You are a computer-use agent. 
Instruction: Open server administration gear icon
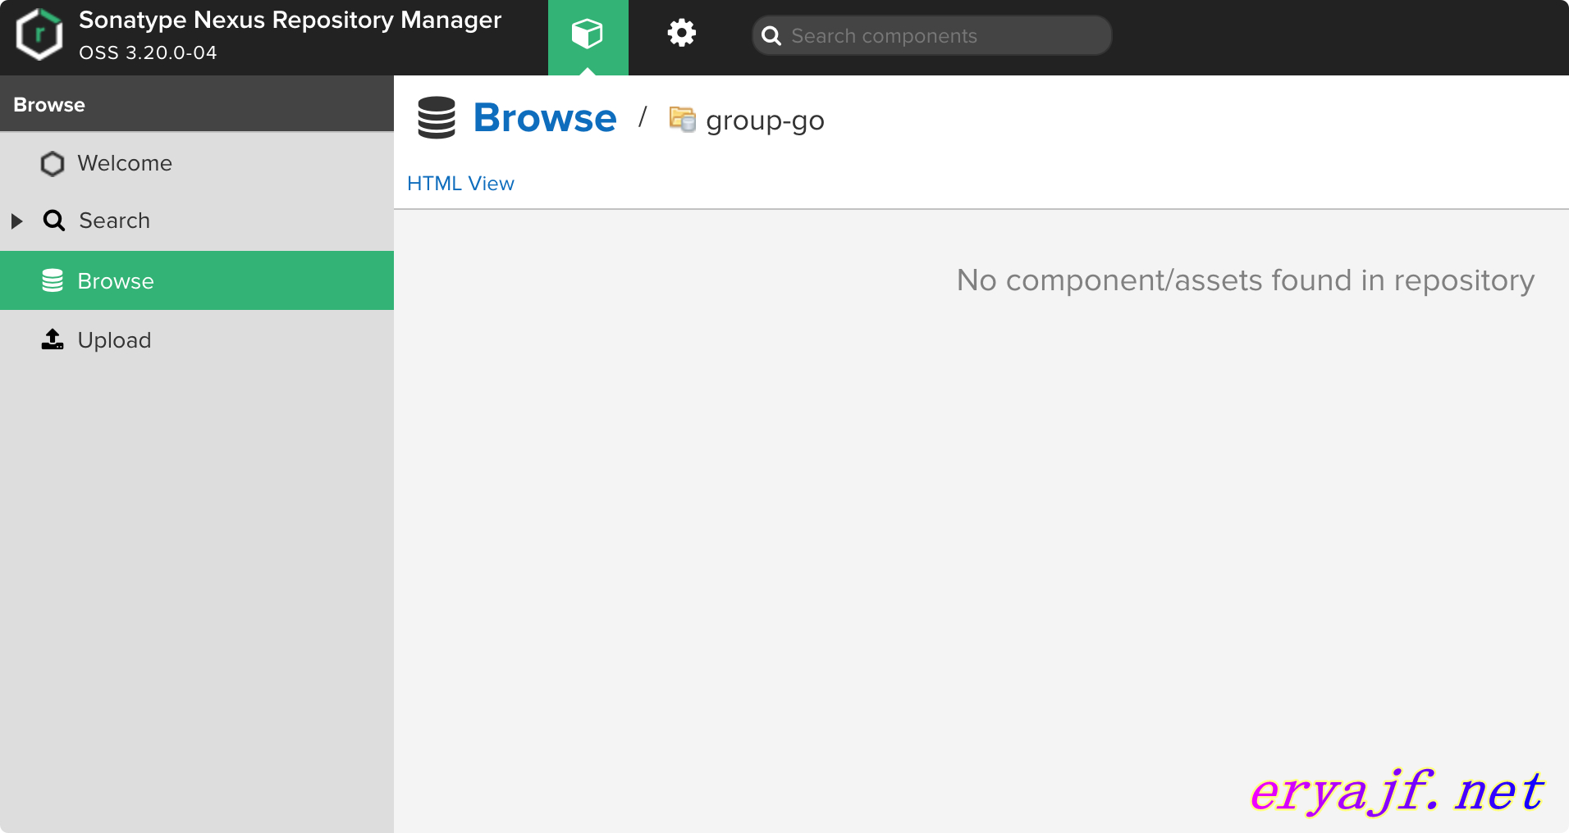(x=681, y=34)
